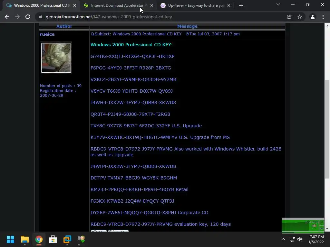Switch to Up-4ever tab
This screenshot has width=330, height=247.
[196, 5]
